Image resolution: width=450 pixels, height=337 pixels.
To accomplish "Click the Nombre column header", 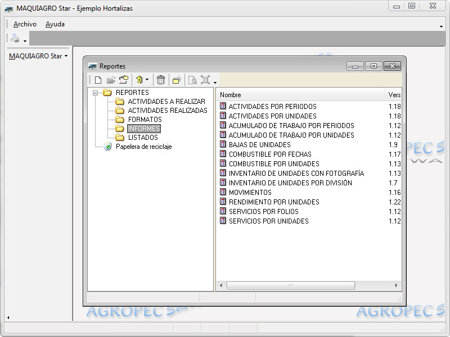I will point(300,94).
